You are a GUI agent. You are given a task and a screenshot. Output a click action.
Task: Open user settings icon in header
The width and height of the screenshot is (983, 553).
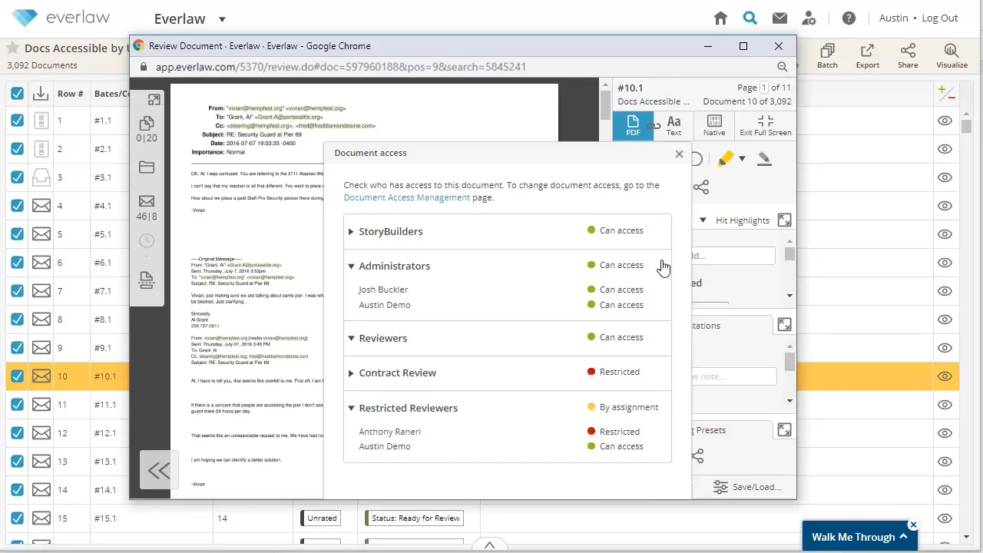[x=809, y=18]
